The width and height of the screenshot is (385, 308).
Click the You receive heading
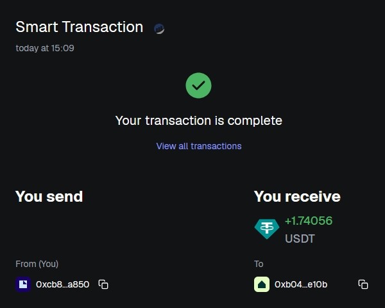click(297, 197)
